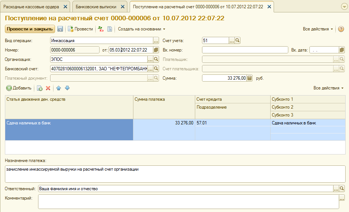
Task: Copy the selected table row icon
Action: [40, 88]
